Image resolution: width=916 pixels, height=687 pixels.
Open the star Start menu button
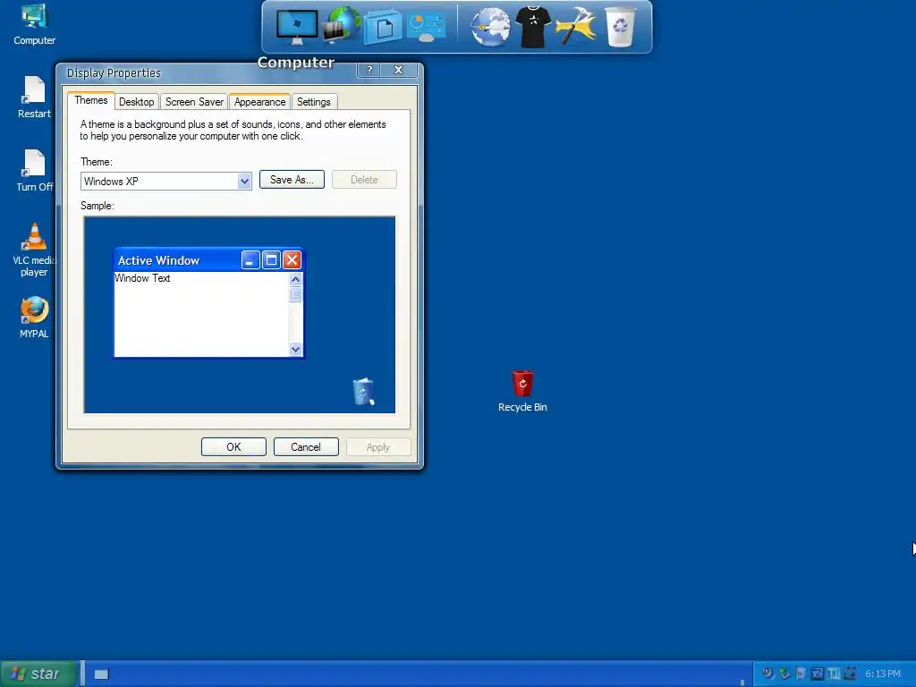(x=38, y=674)
